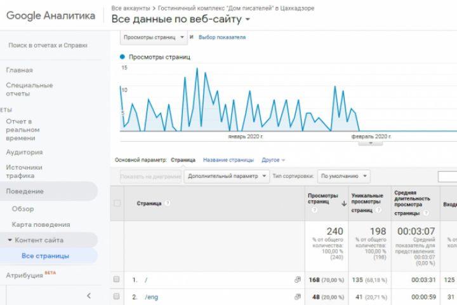Toggle the select-all checkbox in table header
The image size is (457, 305).
coord(116,203)
